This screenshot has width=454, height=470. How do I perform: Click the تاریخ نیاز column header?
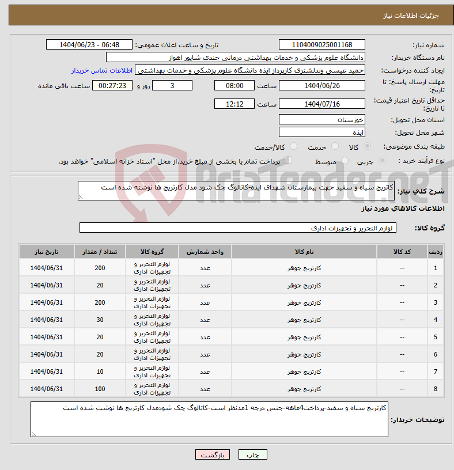pyautogui.click(x=47, y=252)
